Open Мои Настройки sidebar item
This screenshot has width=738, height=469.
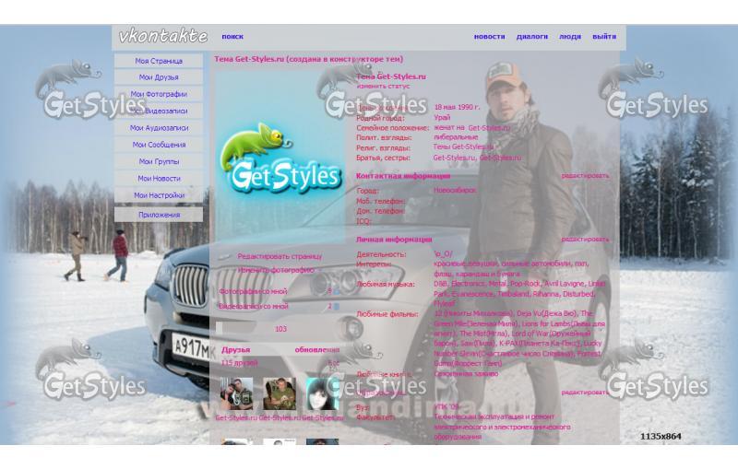click(159, 195)
